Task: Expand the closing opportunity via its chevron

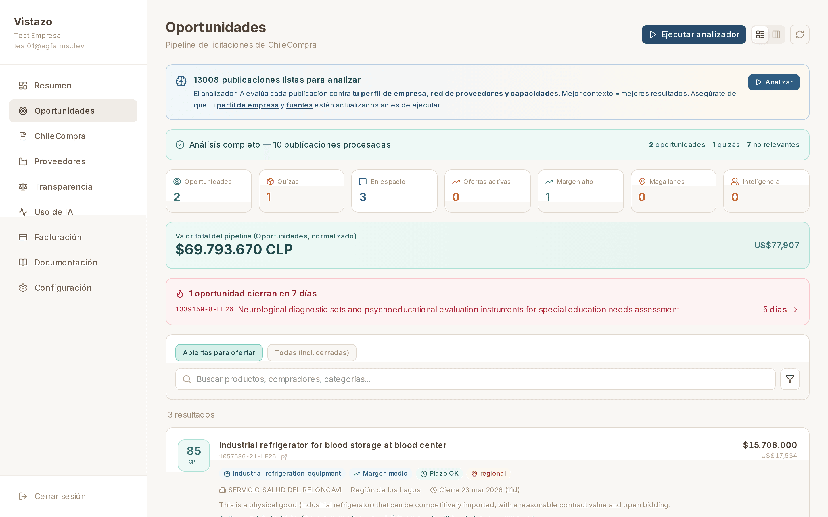Action: tap(796, 309)
